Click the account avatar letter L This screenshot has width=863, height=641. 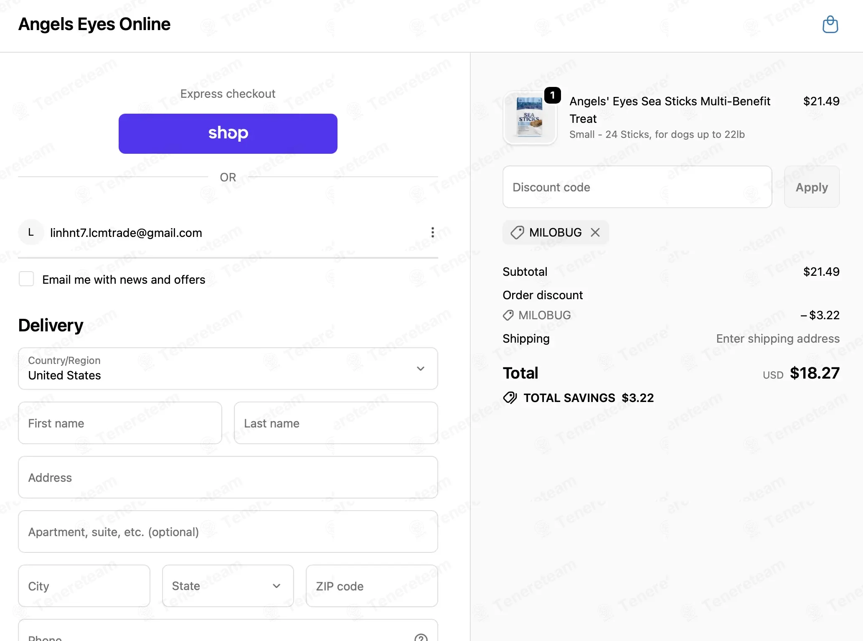31,232
